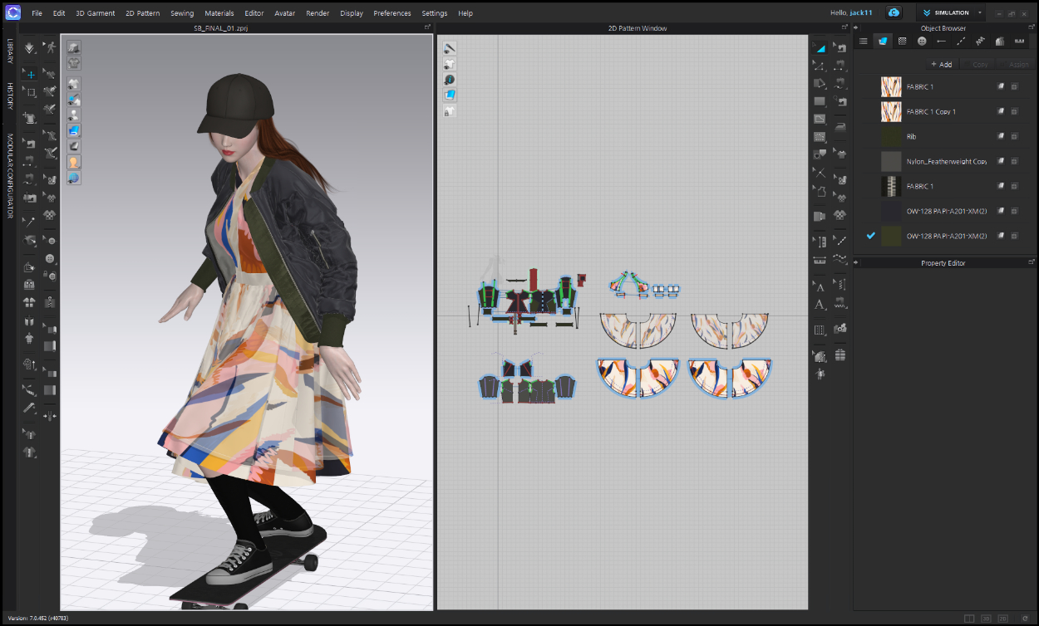
Task: Click the cloud sync icon beside username
Action: pyautogui.click(x=894, y=13)
